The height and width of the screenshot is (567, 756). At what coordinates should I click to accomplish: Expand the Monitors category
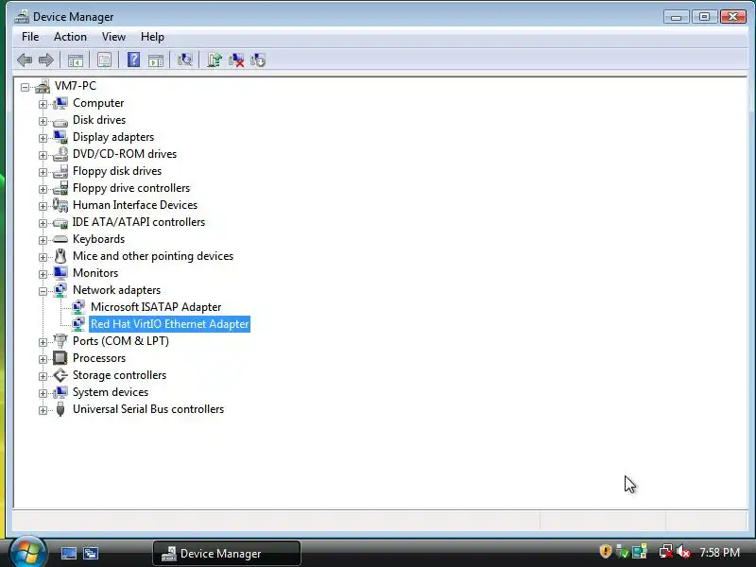[43, 274]
